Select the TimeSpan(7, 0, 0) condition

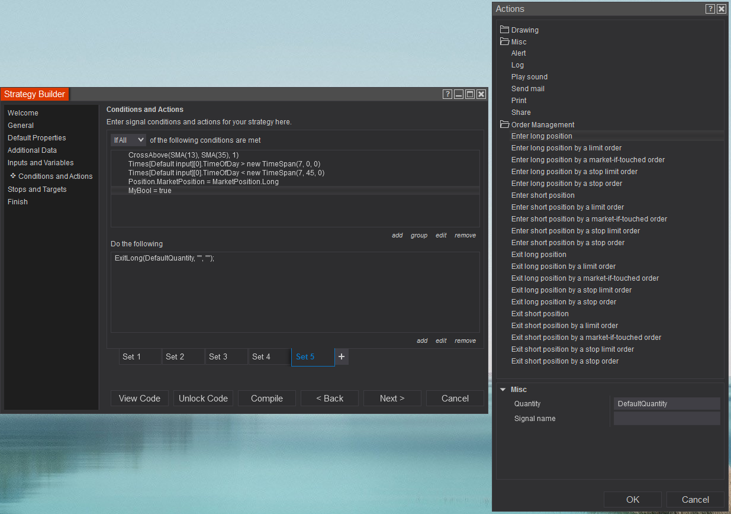click(x=224, y=164)
